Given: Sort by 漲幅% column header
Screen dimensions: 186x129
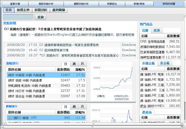Looking at the screenshot, I should pyautogui.click(x=79, y=69).
